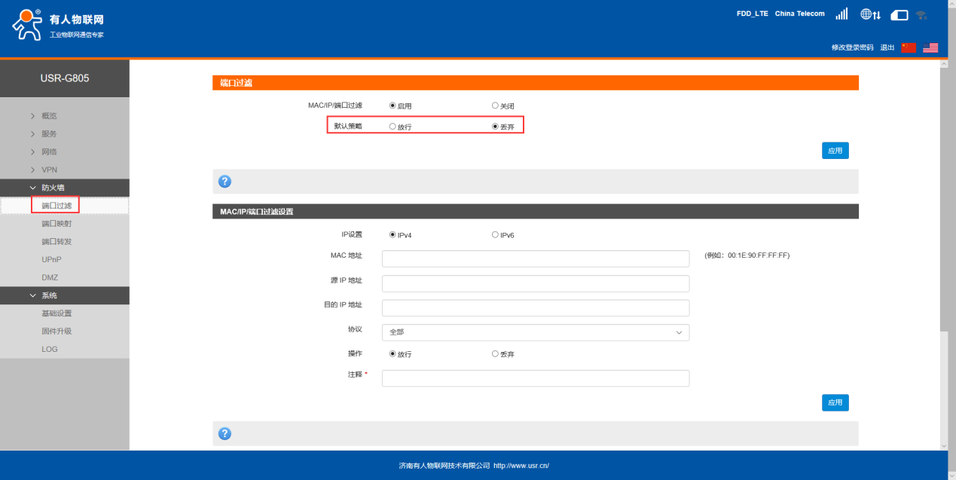Click the SIM card status icon
The height and width of the screenshot is (480, 956).
(899, 15)
